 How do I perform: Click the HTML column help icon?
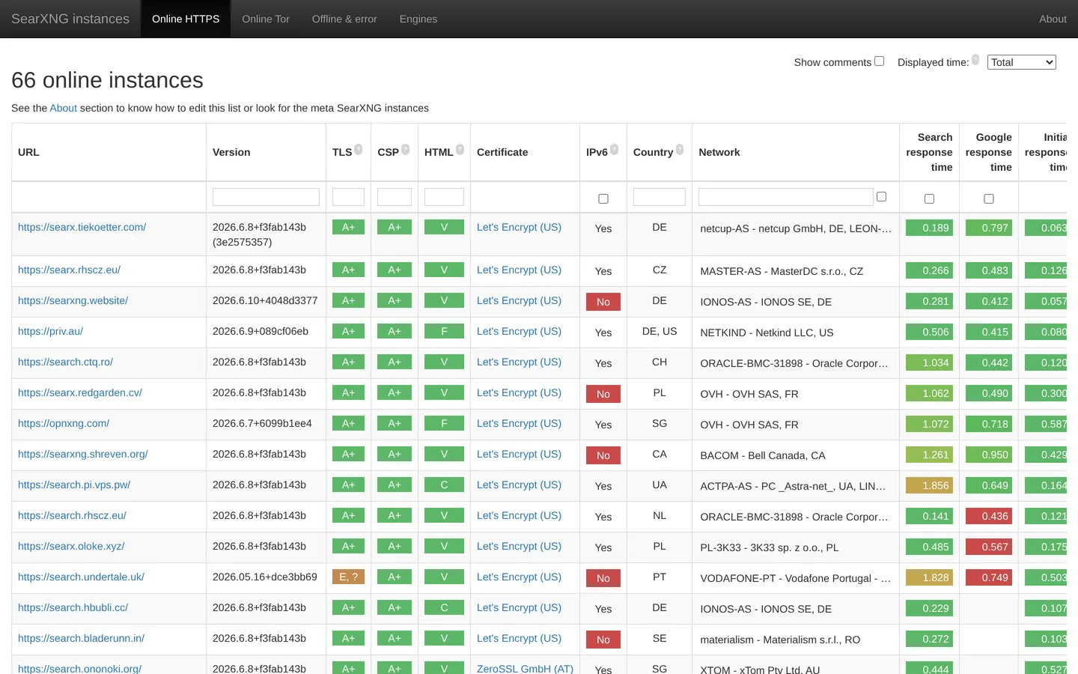click(x=460, y=150)
